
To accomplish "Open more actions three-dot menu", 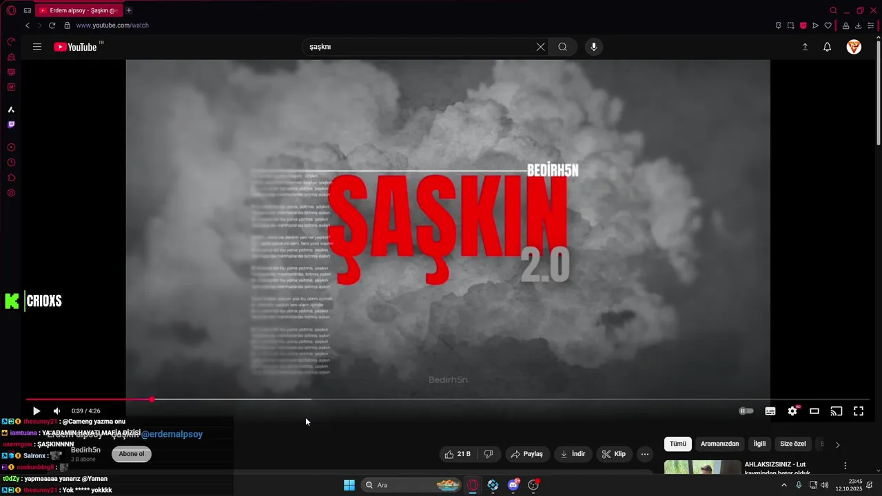I will (x=645, y=454).
